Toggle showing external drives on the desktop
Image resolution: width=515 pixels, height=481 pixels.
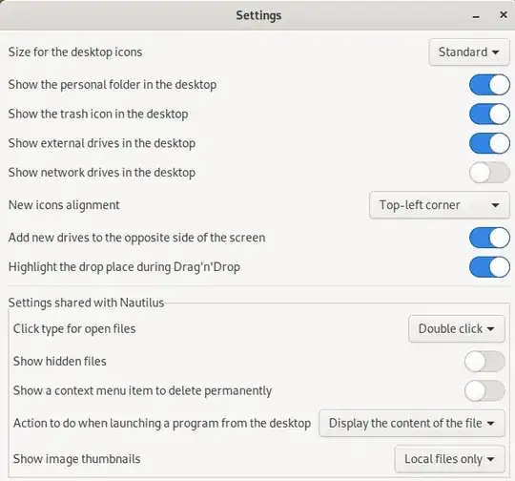[x=489, y=143]
